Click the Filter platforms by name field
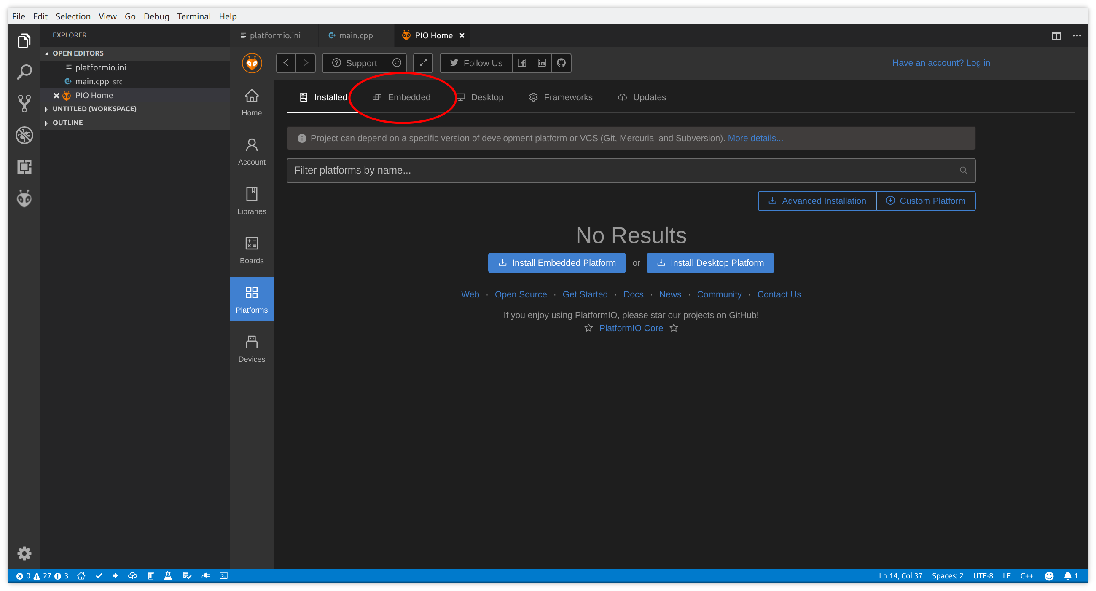Screen dimensions: 1096x591 (631, 170)
